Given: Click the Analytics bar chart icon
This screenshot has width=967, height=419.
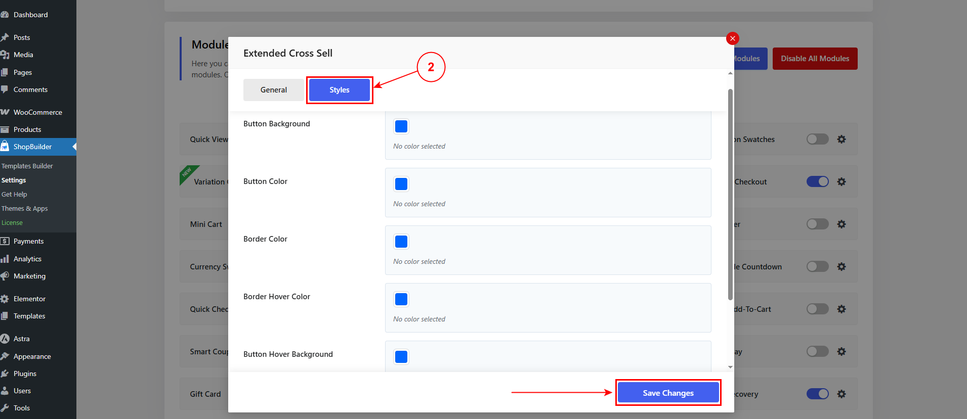Looking at the screenshot, I should (5, 259).
